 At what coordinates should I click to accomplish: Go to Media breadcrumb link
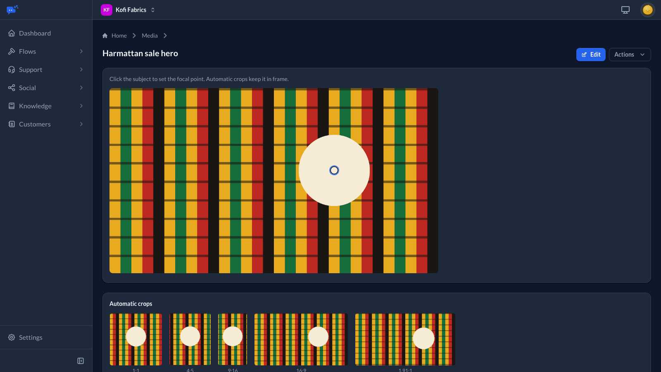[x=150, y=36]
